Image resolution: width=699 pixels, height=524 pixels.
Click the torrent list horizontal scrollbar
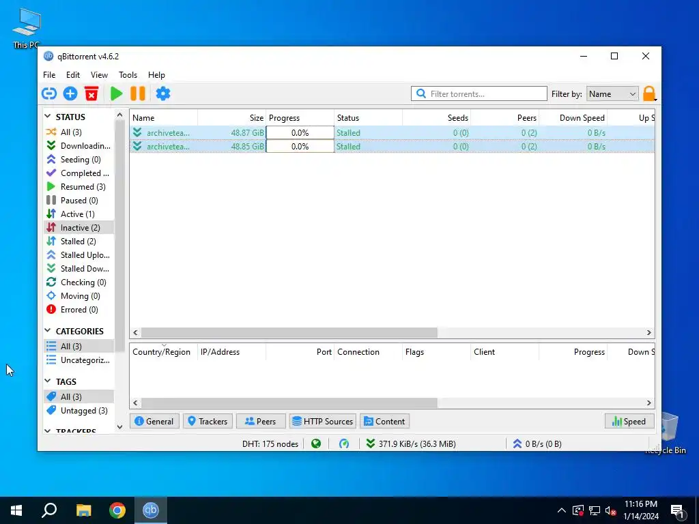click(289, 332)
